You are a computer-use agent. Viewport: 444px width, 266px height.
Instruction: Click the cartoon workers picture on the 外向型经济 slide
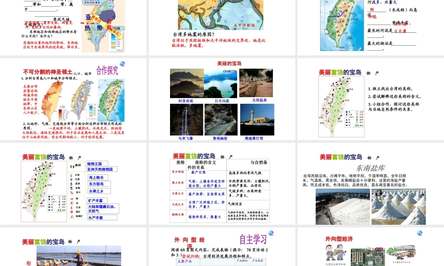[335, 253]
